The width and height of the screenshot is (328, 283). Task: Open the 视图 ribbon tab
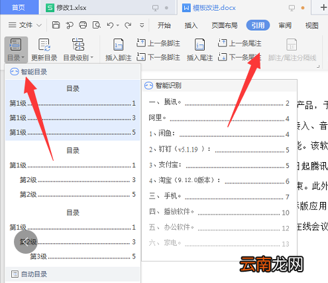311,25
